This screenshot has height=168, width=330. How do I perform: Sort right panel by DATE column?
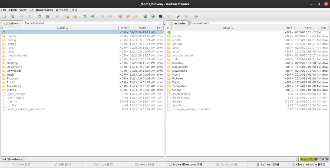click(x=308, y=28)
